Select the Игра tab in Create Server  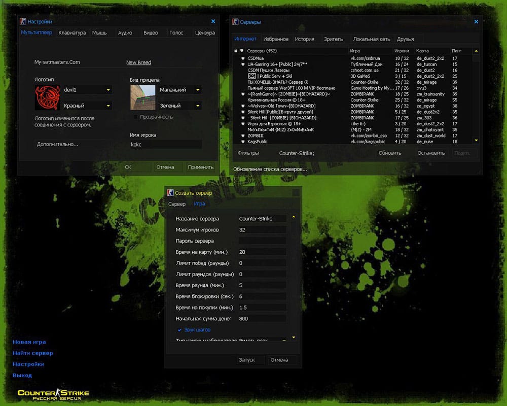point(199,204)
